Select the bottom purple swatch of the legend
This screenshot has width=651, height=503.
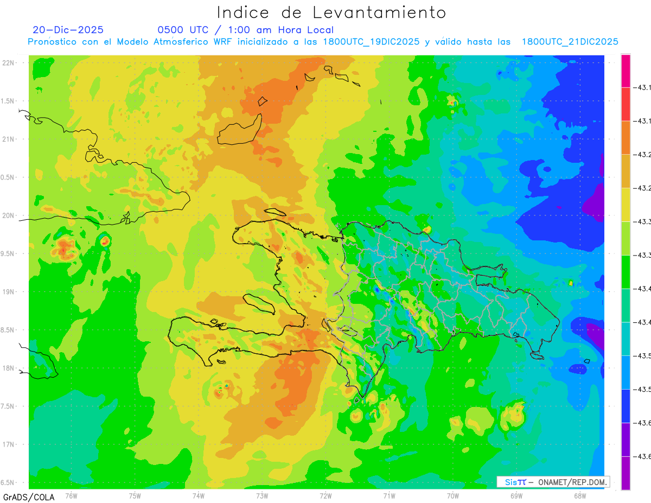[626, 473]
